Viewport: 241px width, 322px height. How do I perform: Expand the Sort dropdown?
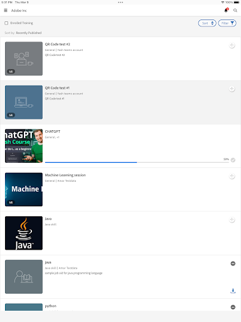point(207,23)
